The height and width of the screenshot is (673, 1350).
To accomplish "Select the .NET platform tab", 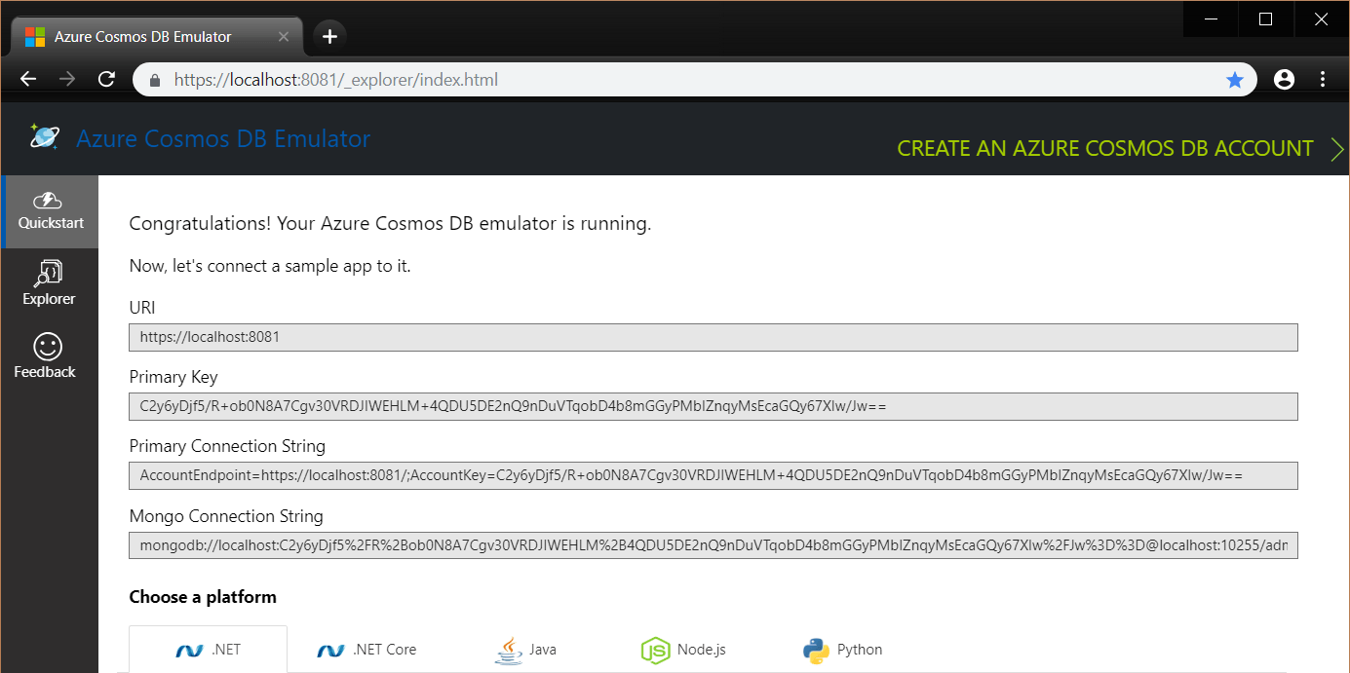I will 208,650.
